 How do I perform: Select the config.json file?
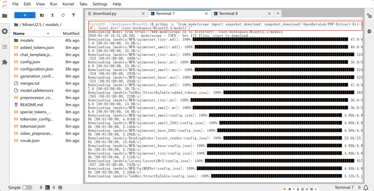[x=46, y=62]
